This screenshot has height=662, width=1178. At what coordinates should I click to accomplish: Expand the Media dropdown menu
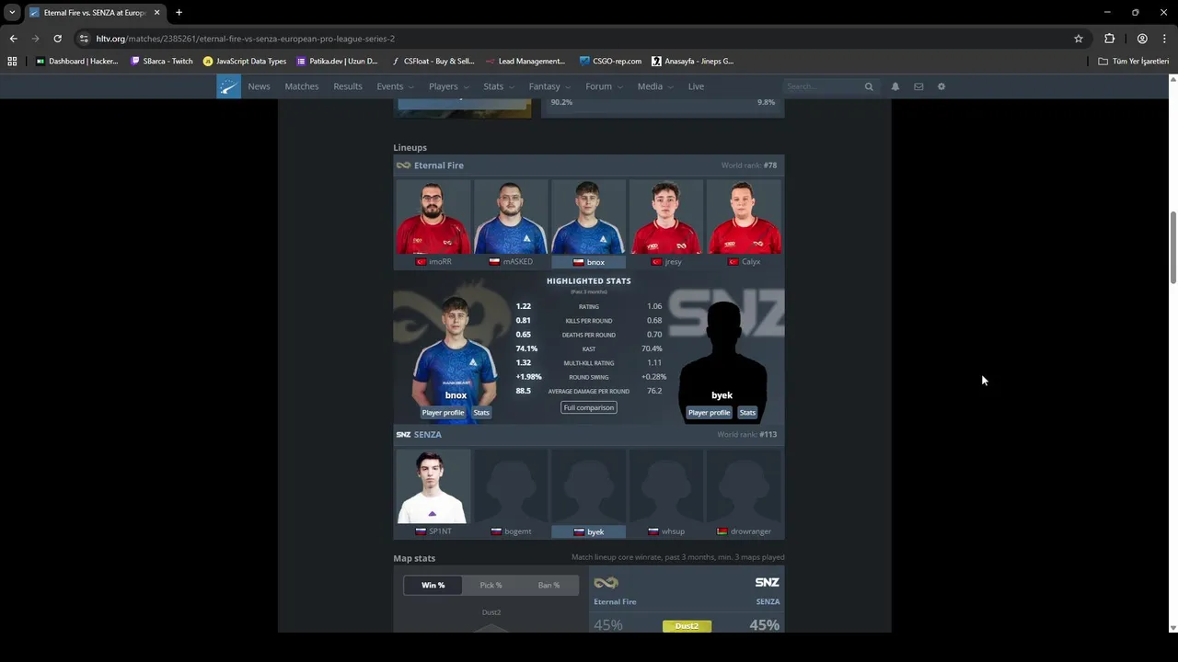click(655, 86)
